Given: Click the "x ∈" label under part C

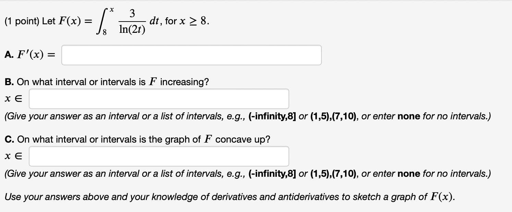Looking at the screenshot, I should [x=13, y=156].
